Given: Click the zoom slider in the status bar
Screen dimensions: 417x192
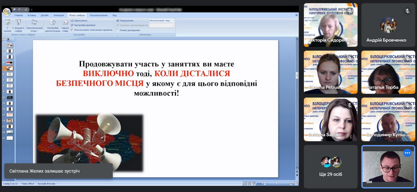Looking at the screenshot, I should click(x=276, y=184).
